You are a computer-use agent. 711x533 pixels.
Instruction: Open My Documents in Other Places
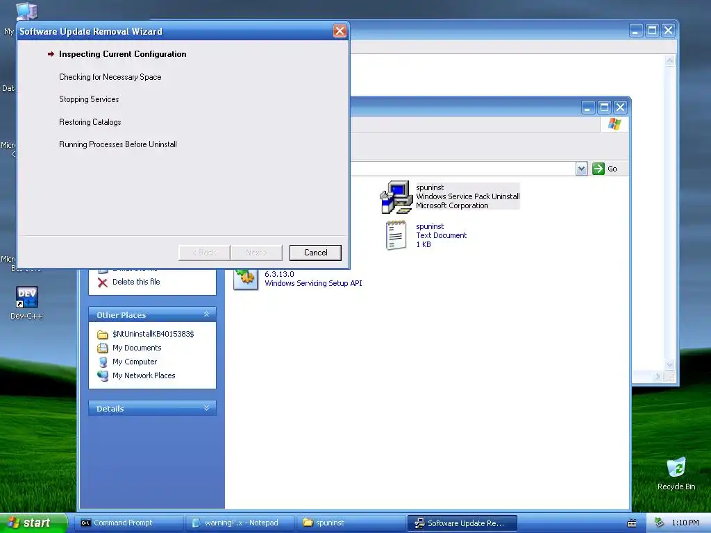[x=137, y=348]
